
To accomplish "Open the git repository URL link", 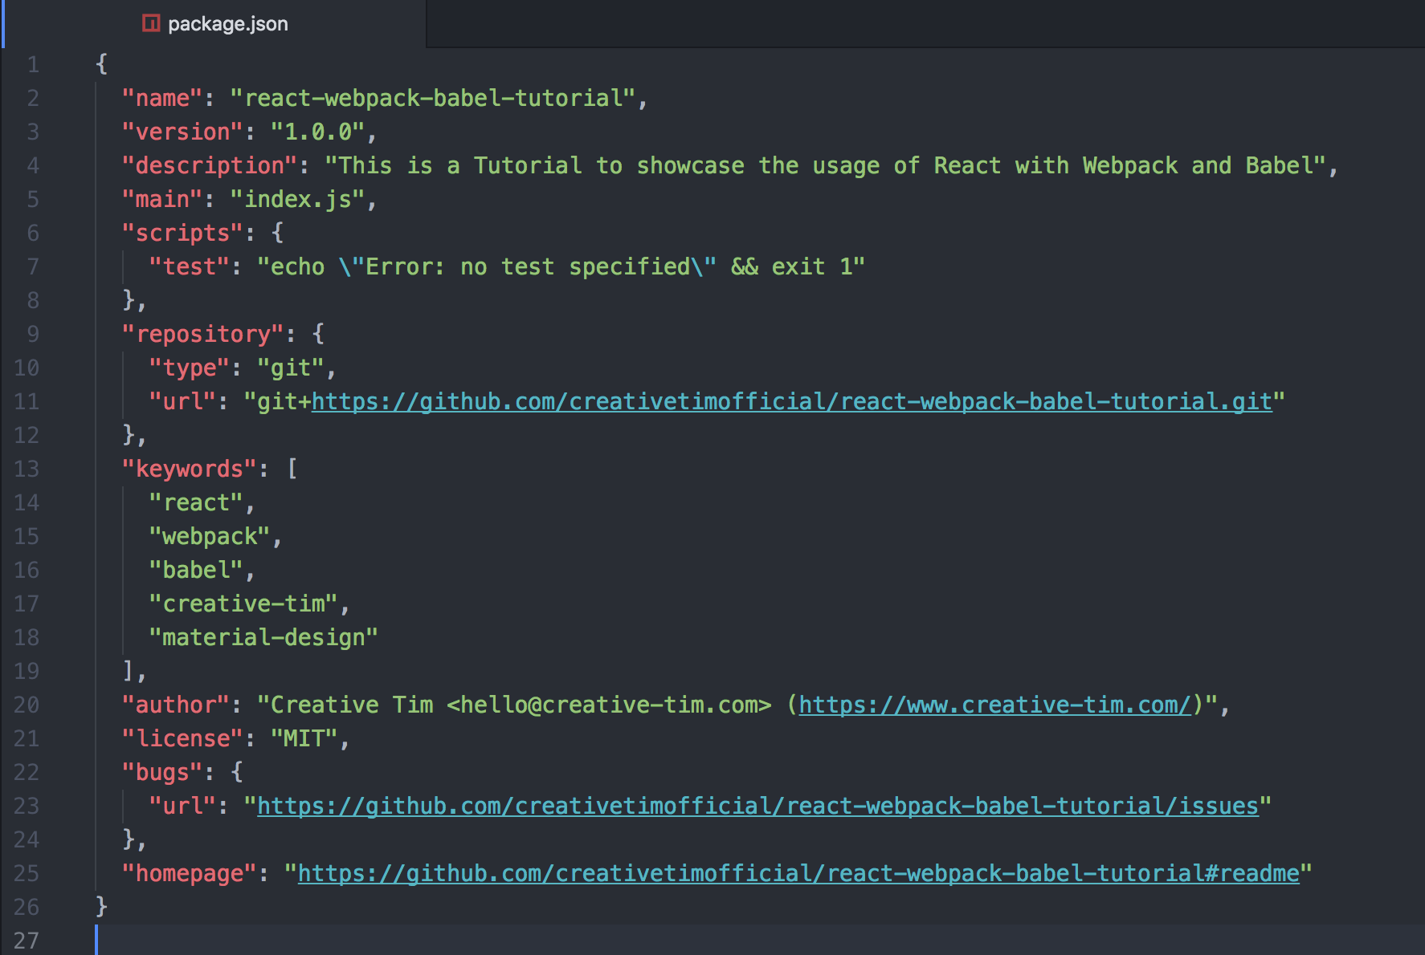I will click(x=791, y=401).
